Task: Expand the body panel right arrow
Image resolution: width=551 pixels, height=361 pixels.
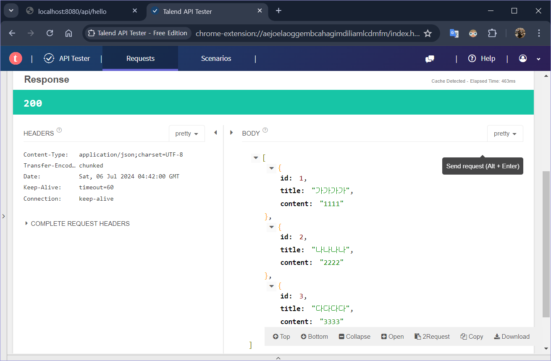Action: pyautogui.click(x=231, y=133)
